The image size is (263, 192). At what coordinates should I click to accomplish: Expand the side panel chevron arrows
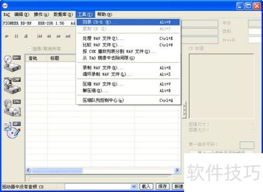pos(184,110)
